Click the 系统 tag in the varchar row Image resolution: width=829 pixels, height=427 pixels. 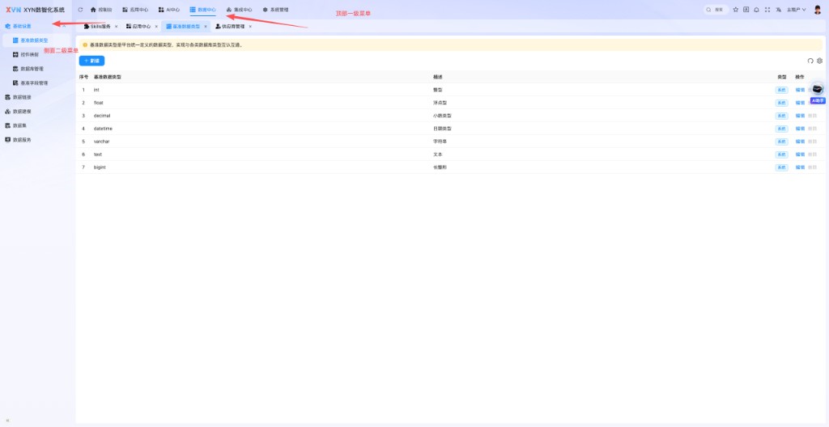coord(781,142)
